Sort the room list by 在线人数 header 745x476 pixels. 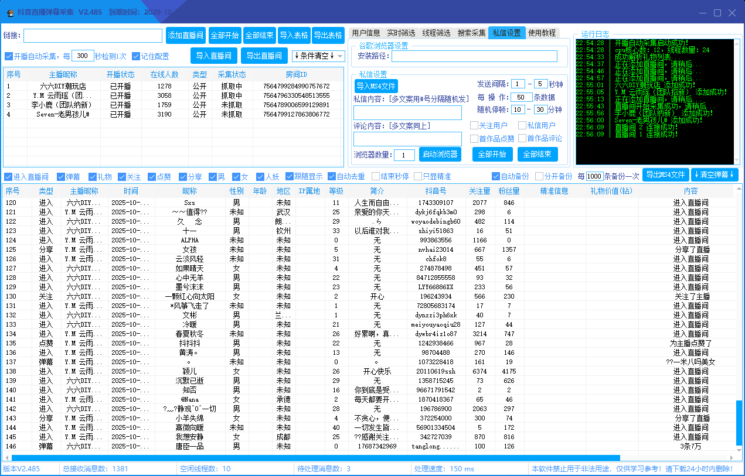pos(164,74)
